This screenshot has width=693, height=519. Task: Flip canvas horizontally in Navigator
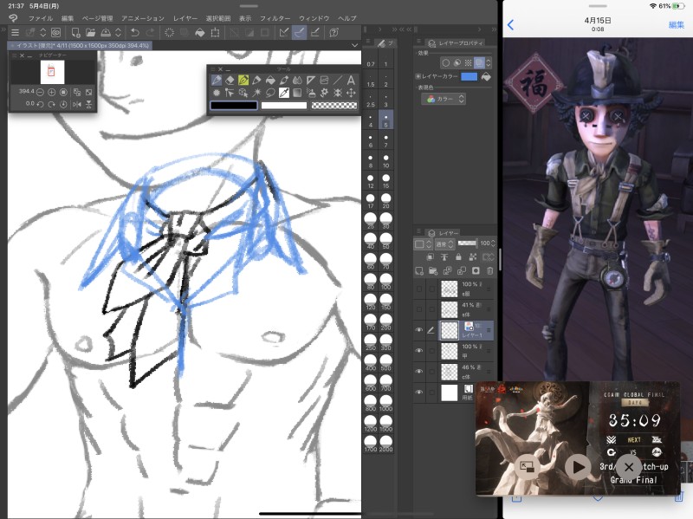click(x=77, y=104)
